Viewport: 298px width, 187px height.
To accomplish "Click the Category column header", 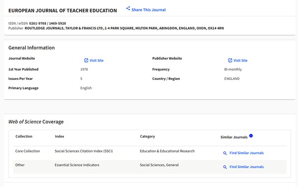I will click(x=147, y=136).
